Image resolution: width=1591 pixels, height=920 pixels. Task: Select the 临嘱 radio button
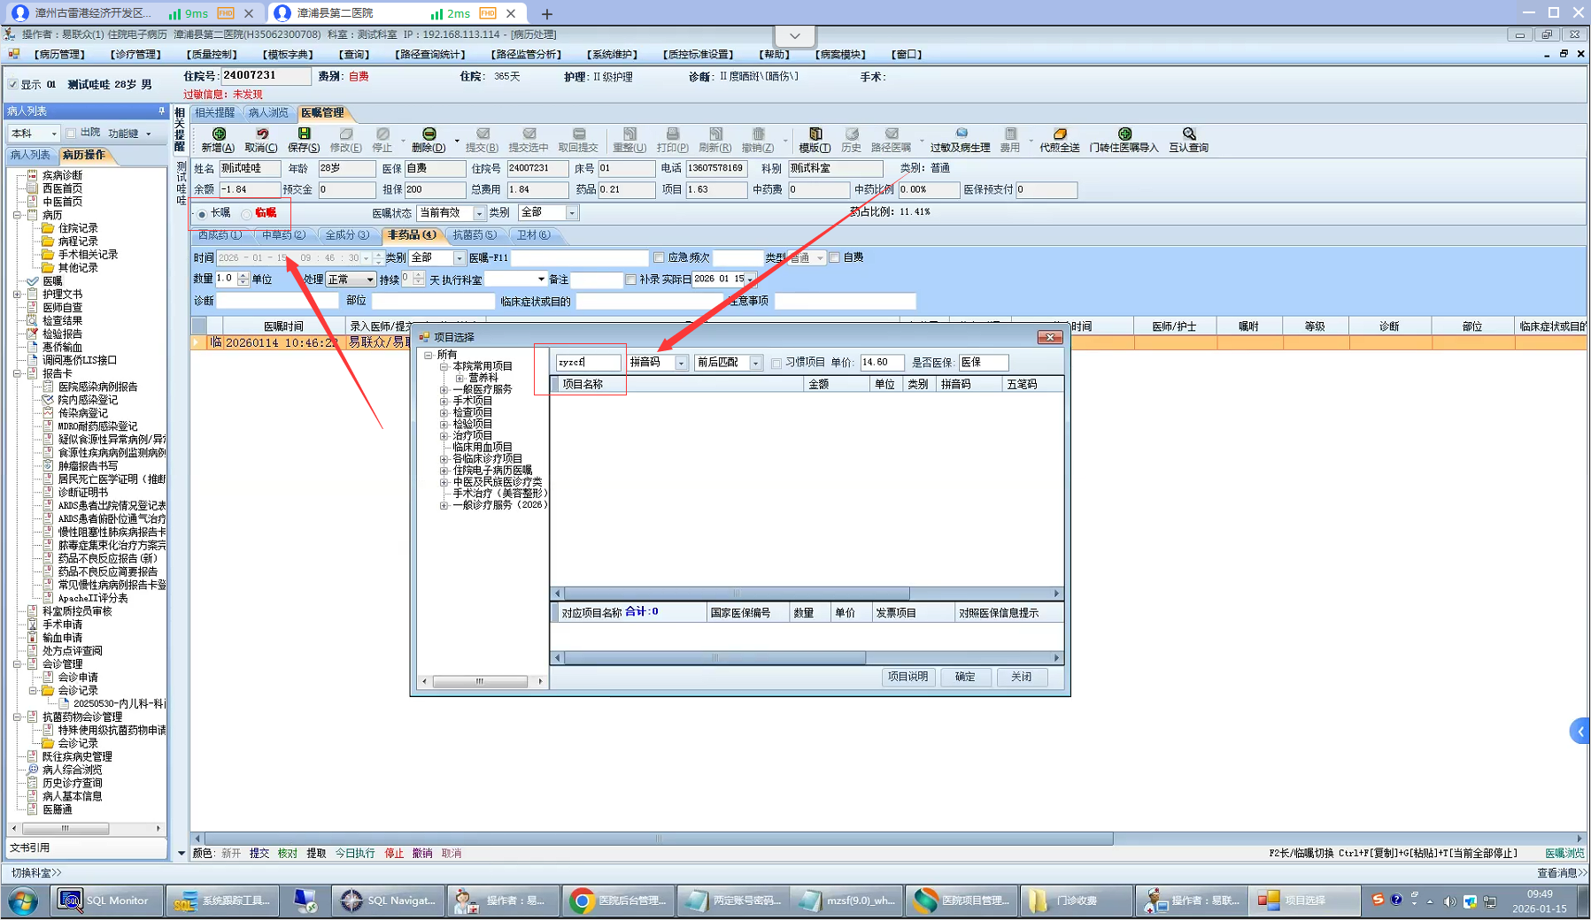[247, 214]
